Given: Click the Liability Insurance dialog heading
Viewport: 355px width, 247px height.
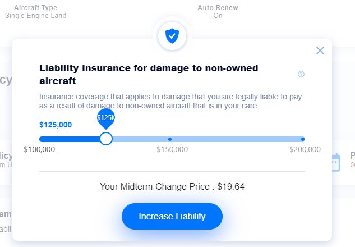Looking at the screenshot, I should [149, 75].
